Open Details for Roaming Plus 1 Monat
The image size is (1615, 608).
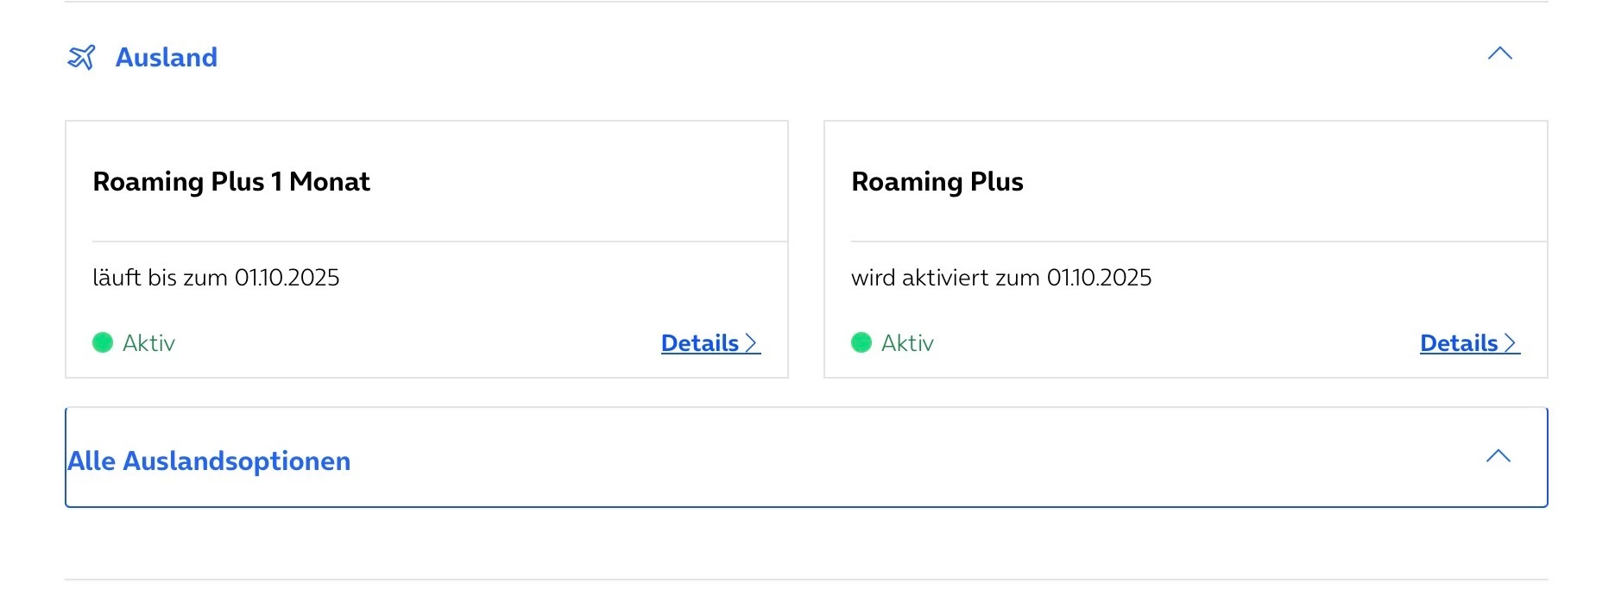click(x=700, y=343)
